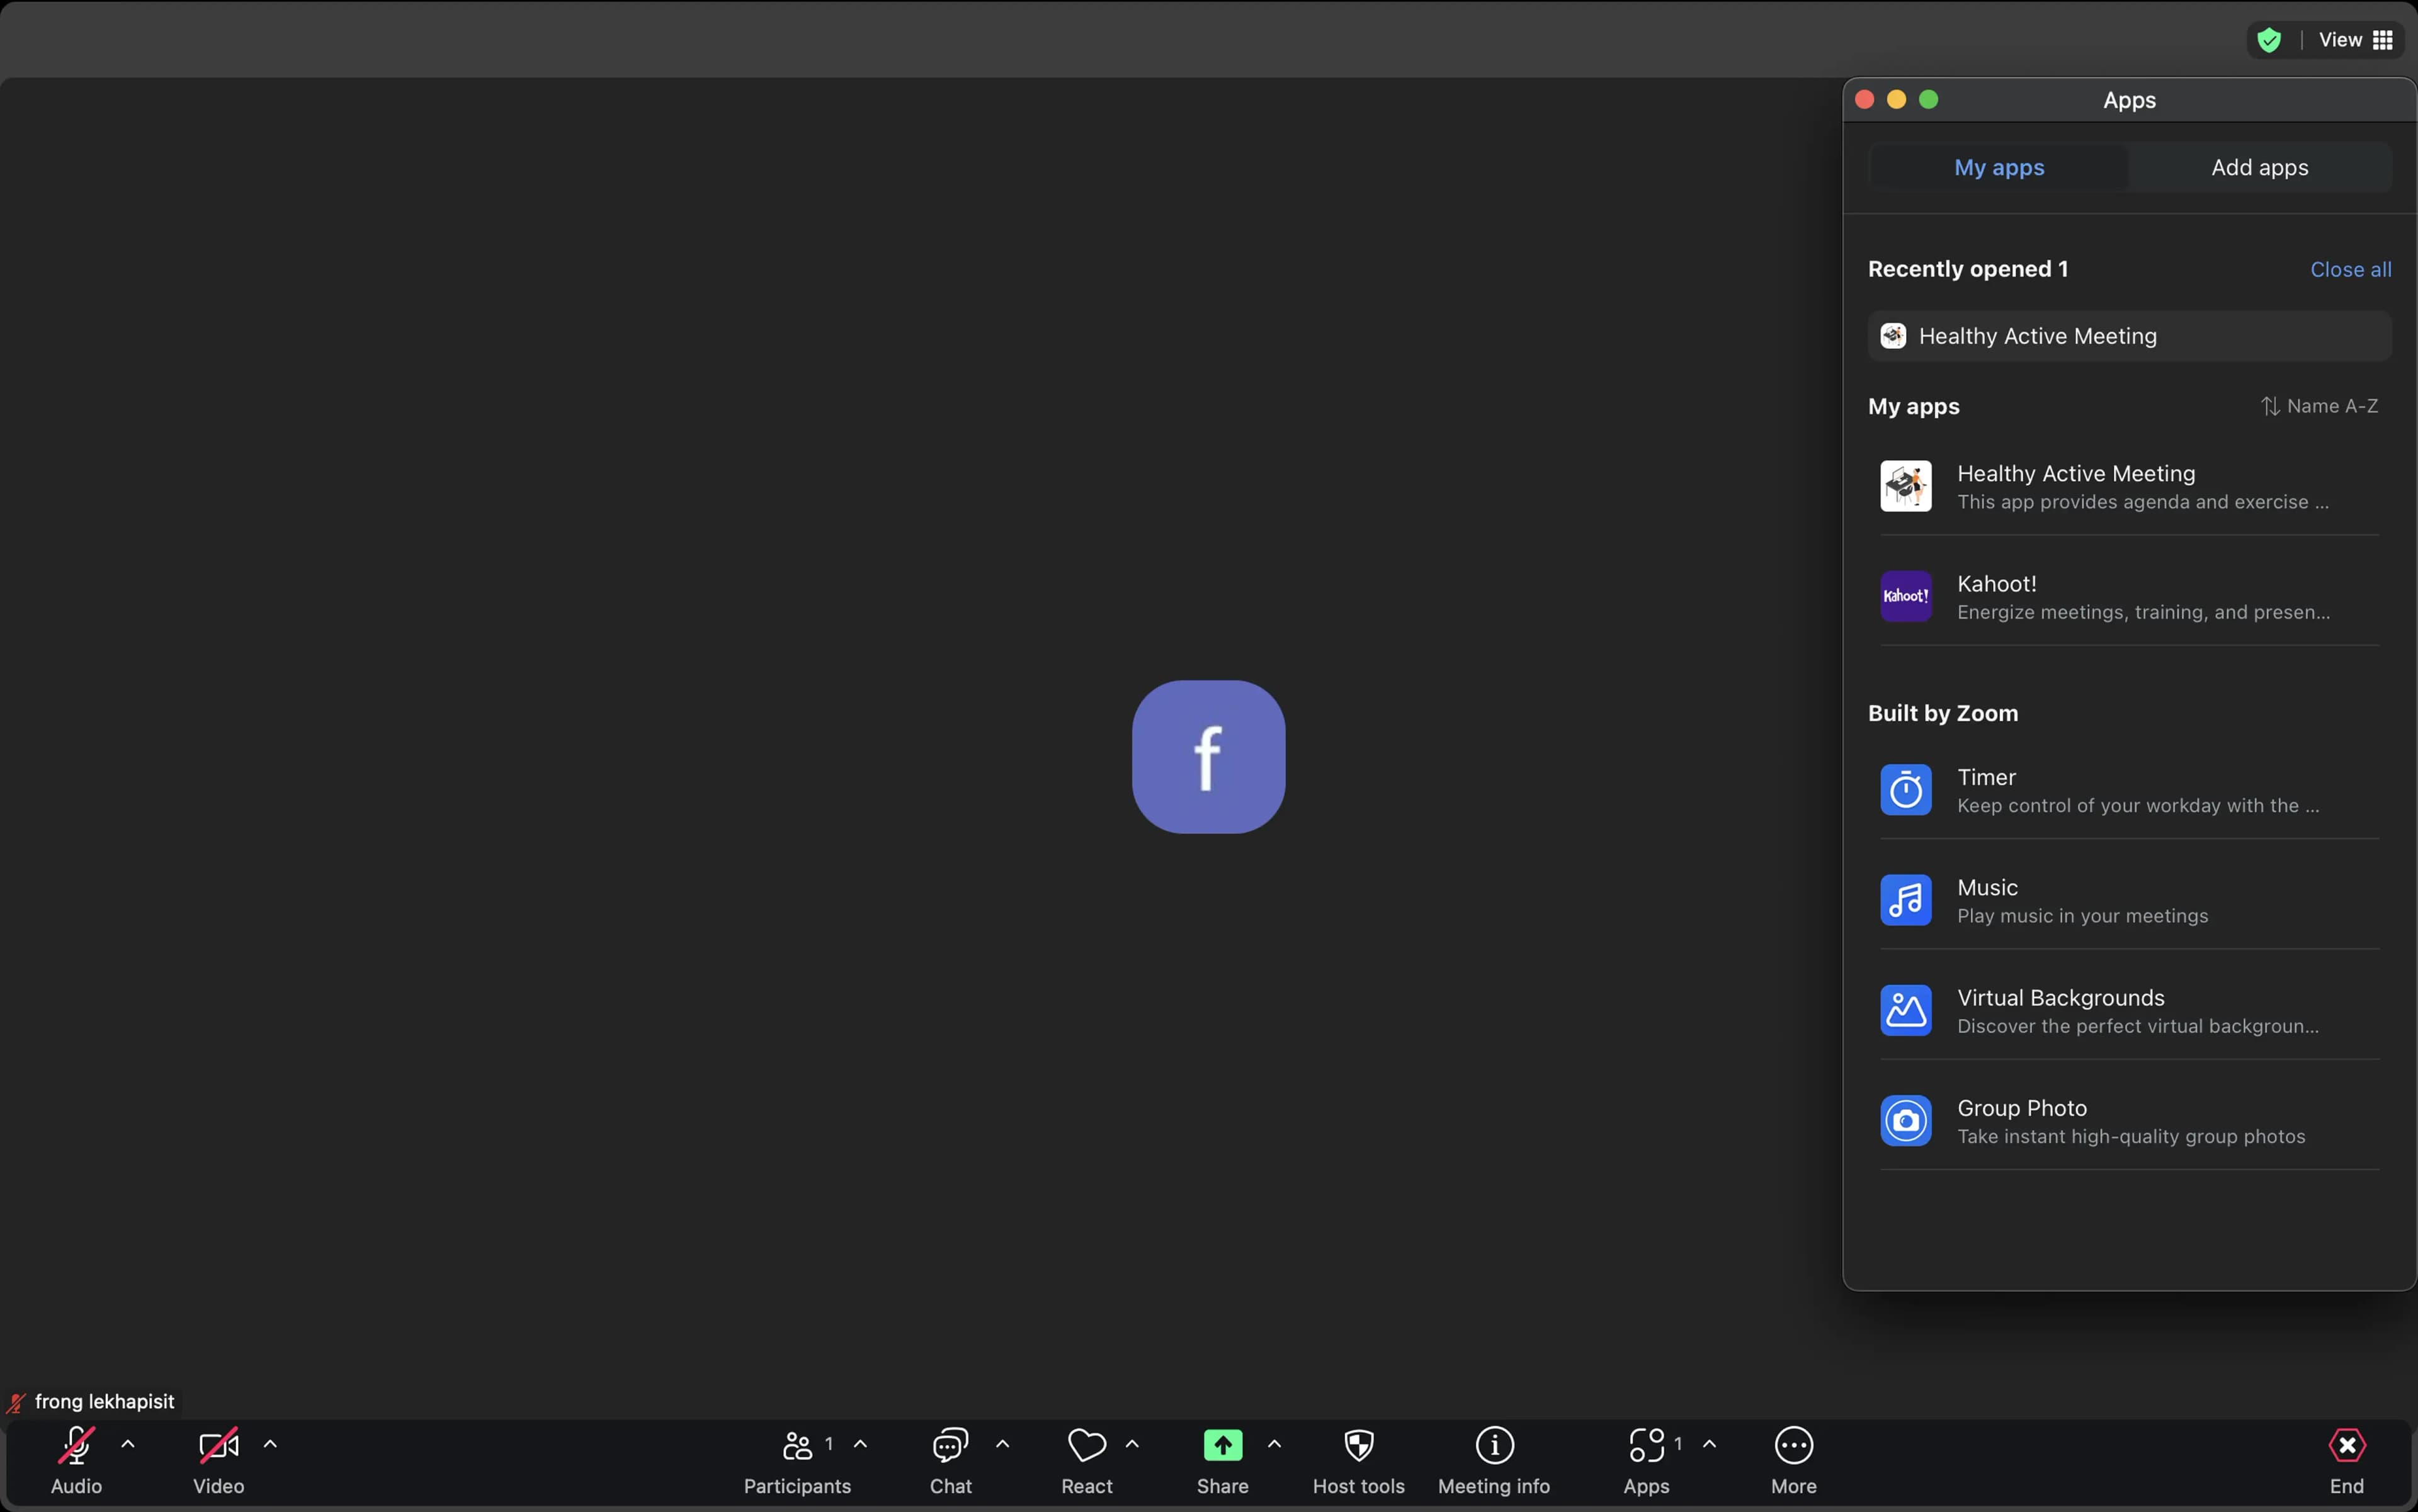This screenshot has height=1512, width=2418.
Task: Show Meeting info
Action: tap(1494, 1446)
